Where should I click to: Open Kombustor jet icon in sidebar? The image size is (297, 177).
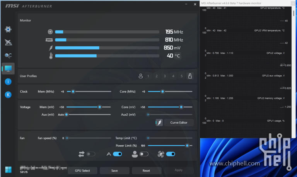pos(8,42)
